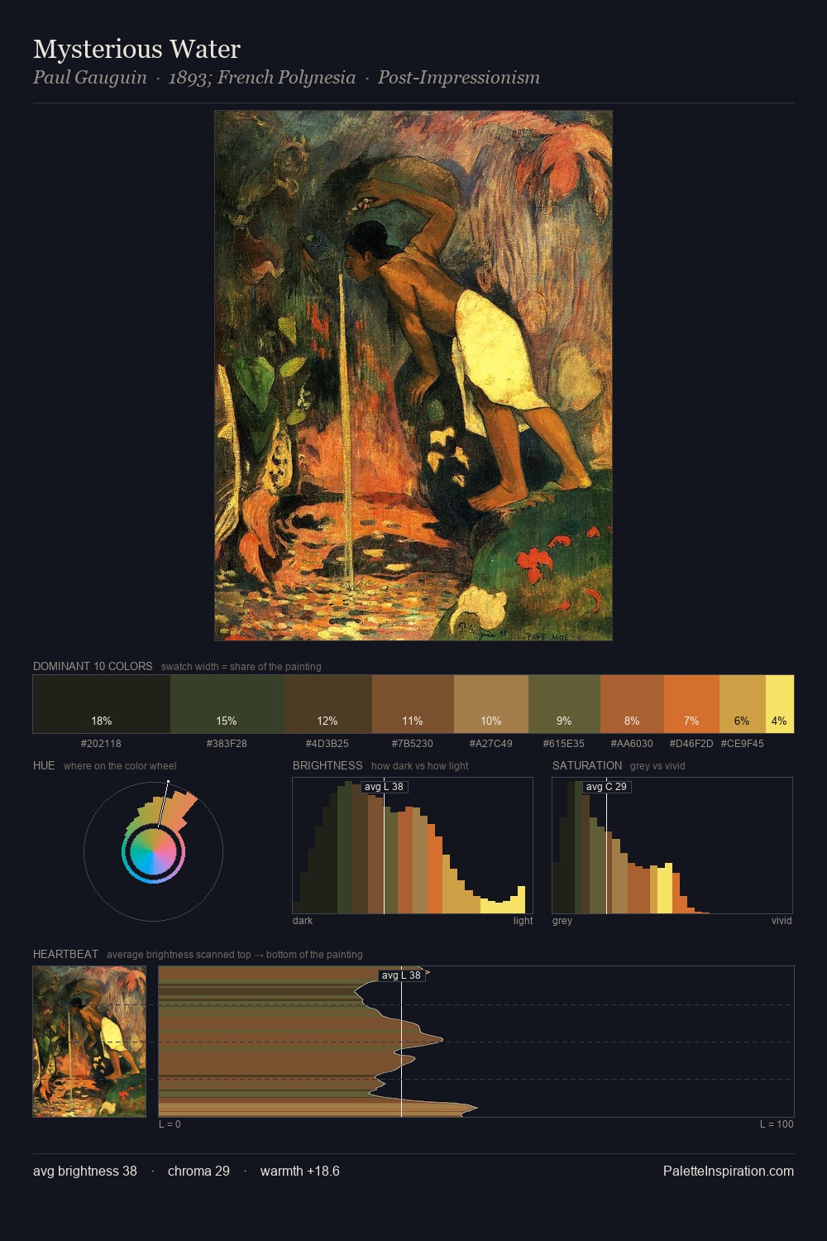Image resolution: width=827 pixels, height=1241 pixels.
Task: Click the 'grey' axis label
Action: point(562,921)
